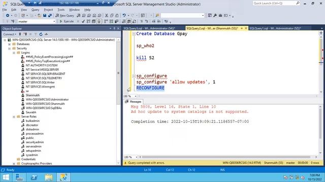This screenshot has height=182, width=325.
Task: Click the Refresh icon in Object Explorer
Action: click(41, 34)
